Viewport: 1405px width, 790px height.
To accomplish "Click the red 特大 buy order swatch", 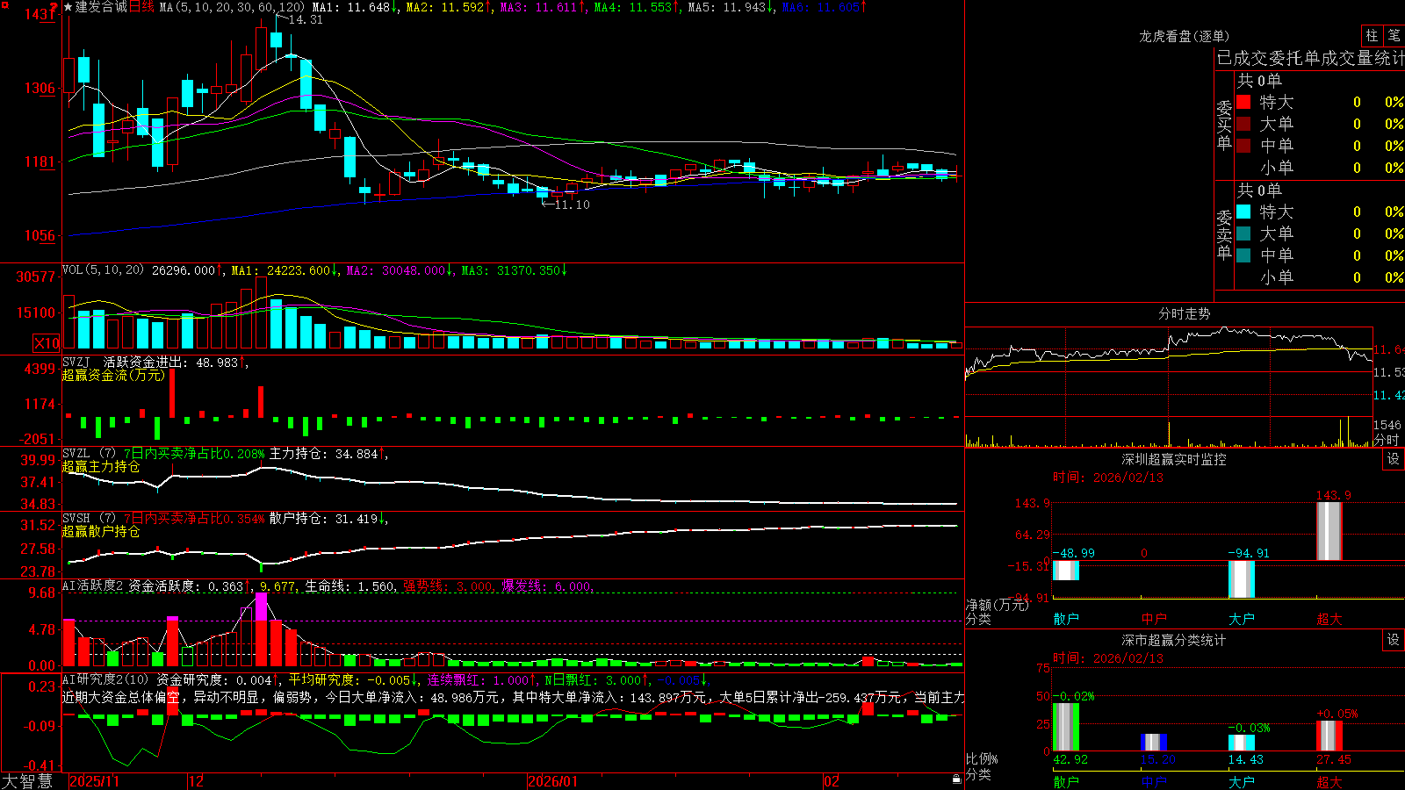I will point(1243,102).
